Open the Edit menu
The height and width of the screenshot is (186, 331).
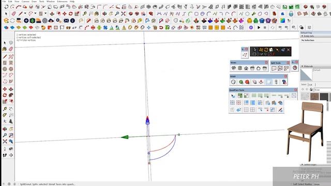click(10, 1)
